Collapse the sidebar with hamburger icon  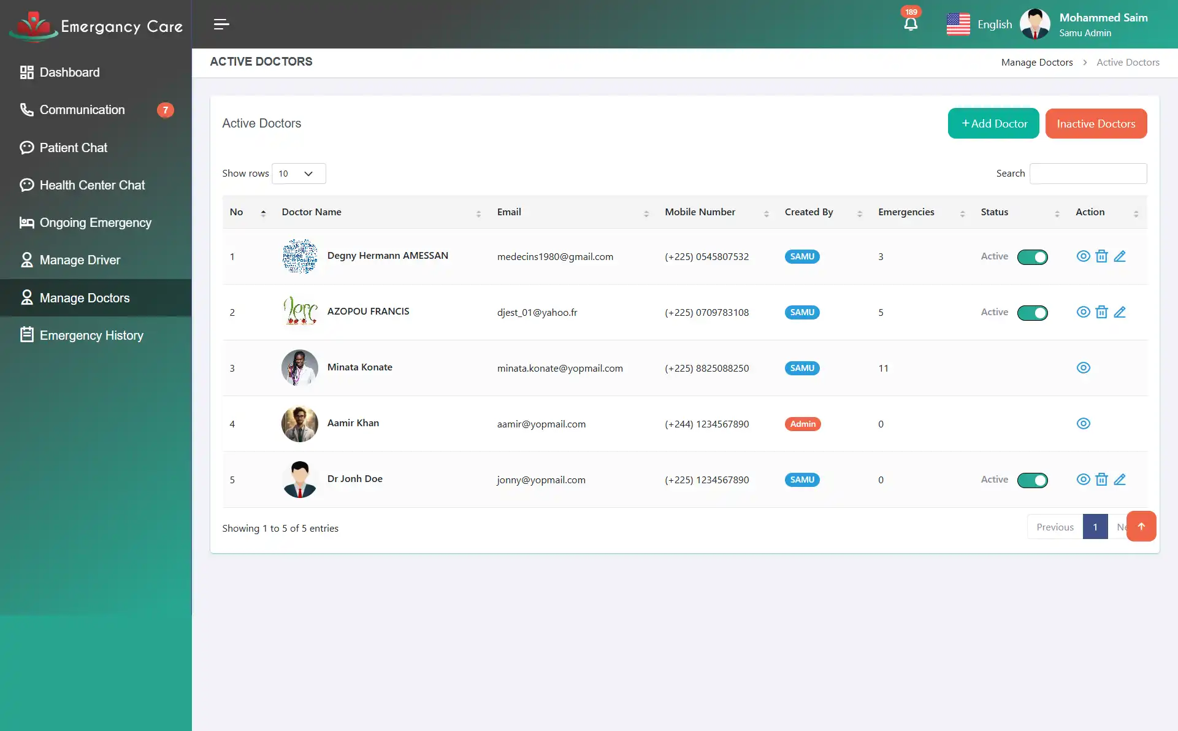221,25
